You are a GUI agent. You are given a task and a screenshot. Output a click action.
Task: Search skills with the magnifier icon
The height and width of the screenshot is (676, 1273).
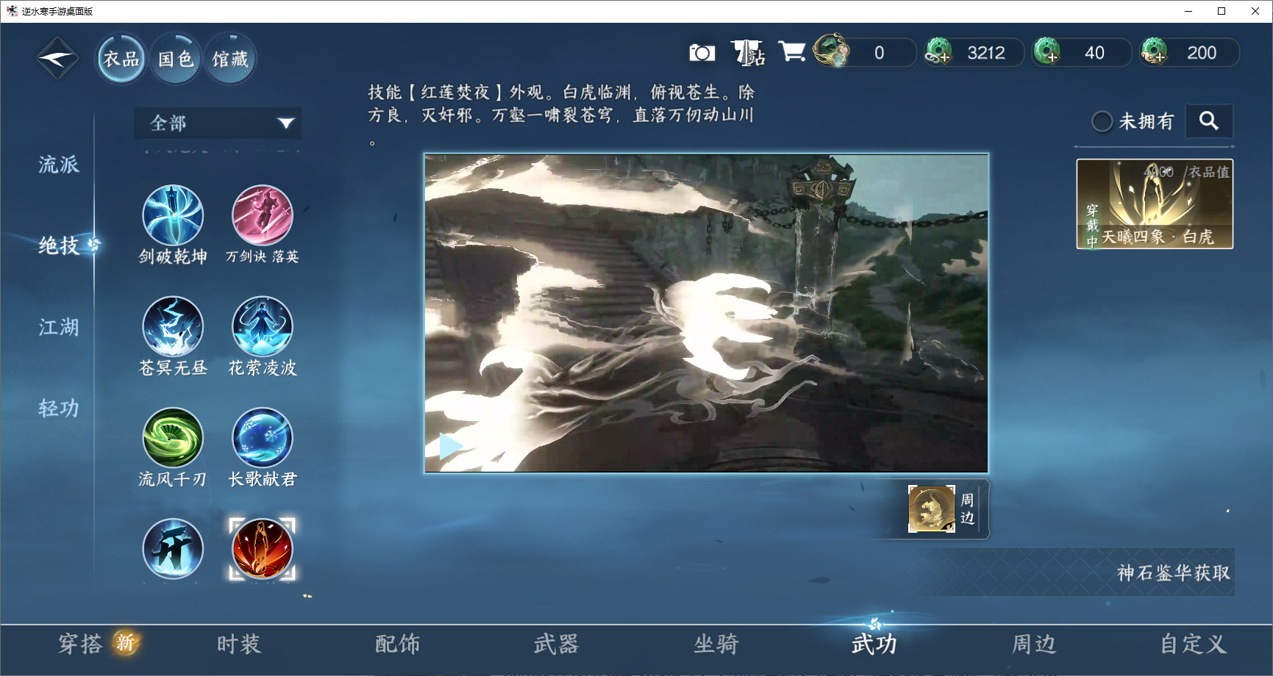[x=1209, y=121]
